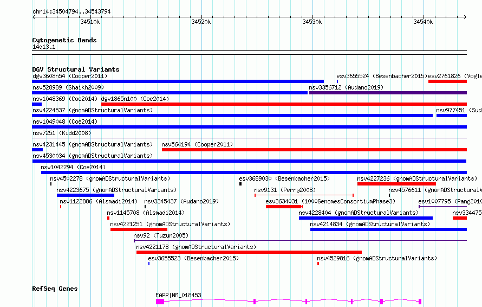
Task: Click the 34520k ruler tick label
Action: coord(201,22)
